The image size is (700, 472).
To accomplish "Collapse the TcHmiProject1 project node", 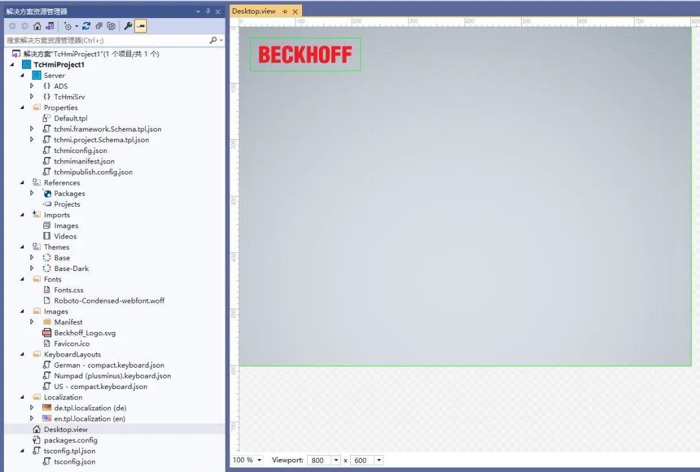I will [12, 64].
